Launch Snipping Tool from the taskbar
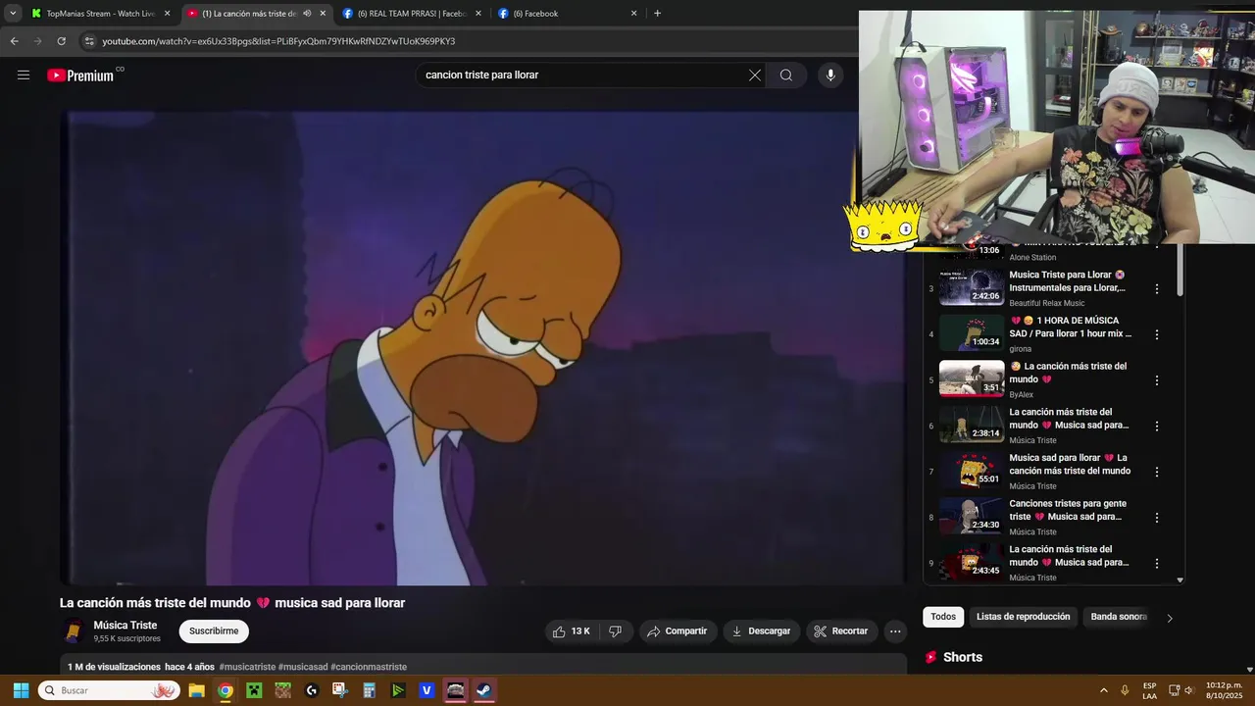This screenshot has width=1255, height=706. tap(340, 690)
